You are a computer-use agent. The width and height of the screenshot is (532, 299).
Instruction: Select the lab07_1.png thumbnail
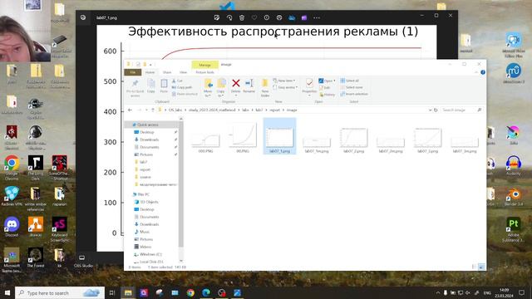(x=279, y=136)
